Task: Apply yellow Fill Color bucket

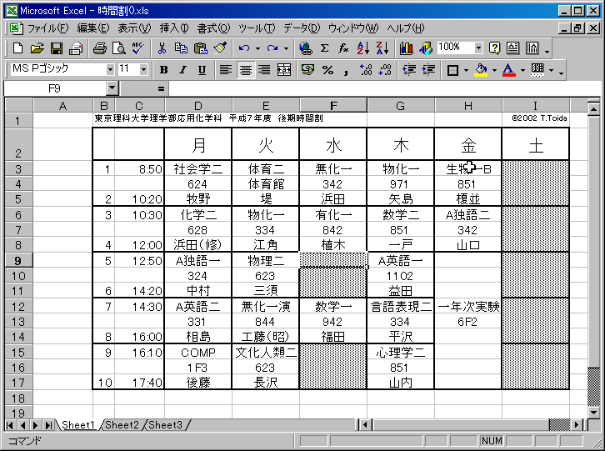Action: click(x=481, y=70)
